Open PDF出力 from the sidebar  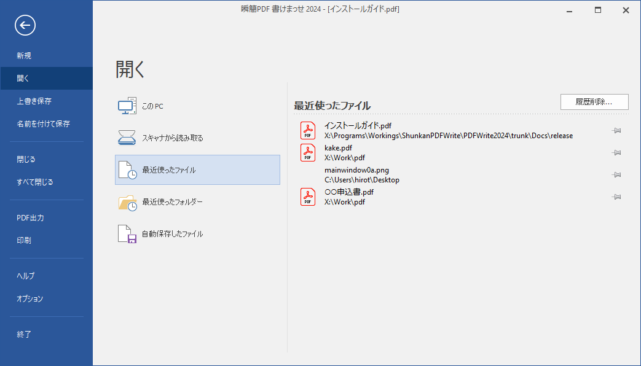click(x=47, y=218)
